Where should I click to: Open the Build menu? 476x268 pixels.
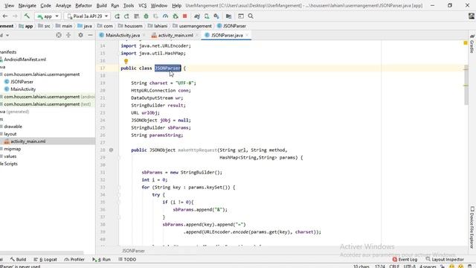tap(101, 5)
